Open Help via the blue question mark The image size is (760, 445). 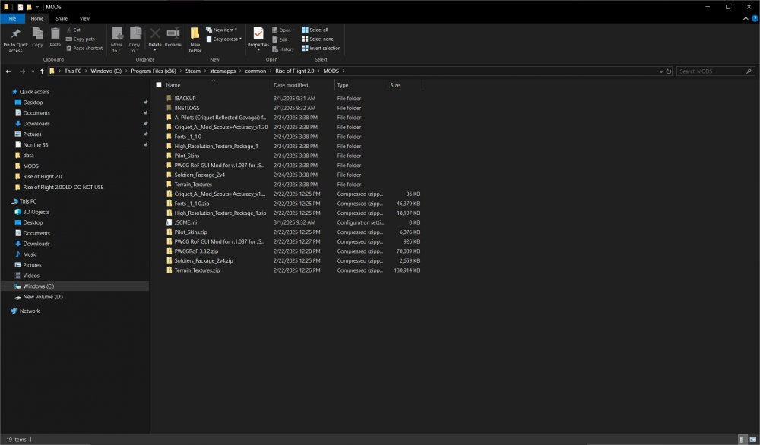point(753,18)
